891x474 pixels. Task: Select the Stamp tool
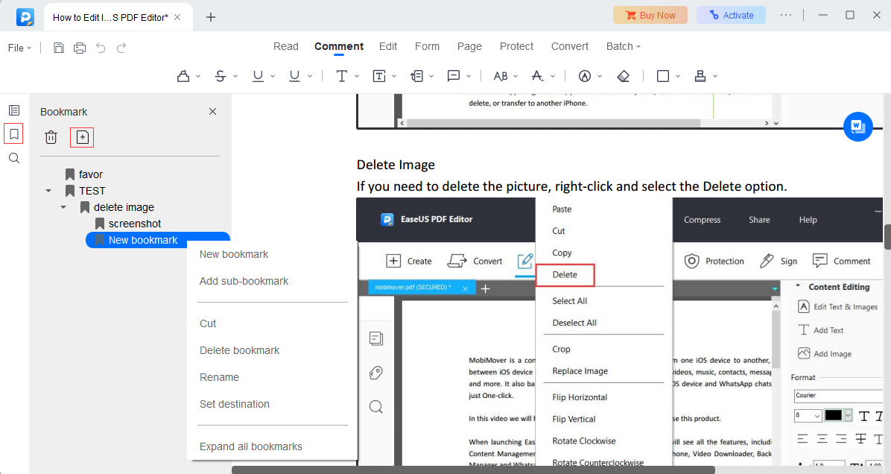(x=700, y=76)
